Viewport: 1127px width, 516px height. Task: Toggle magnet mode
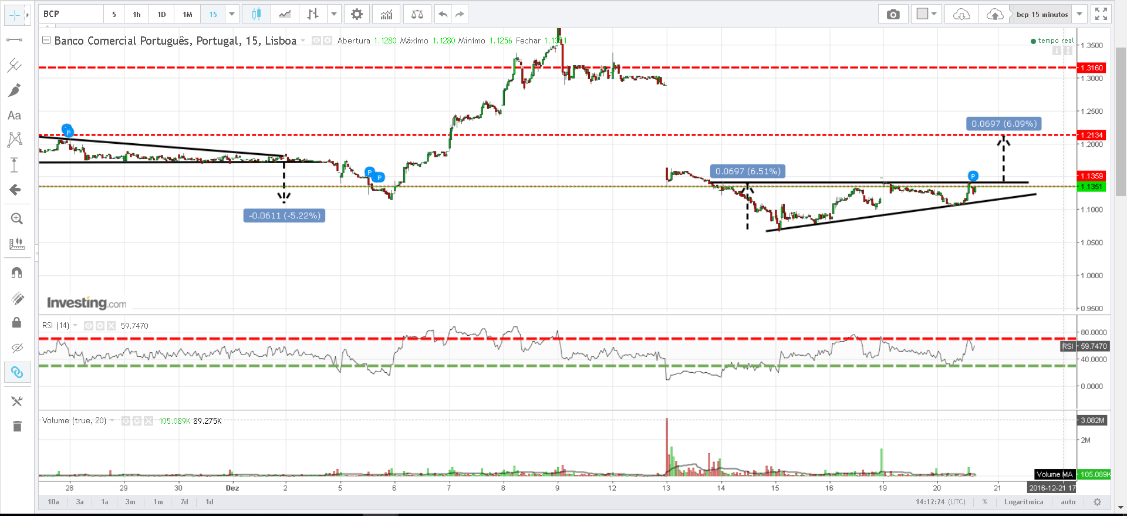tap(17, 272)
